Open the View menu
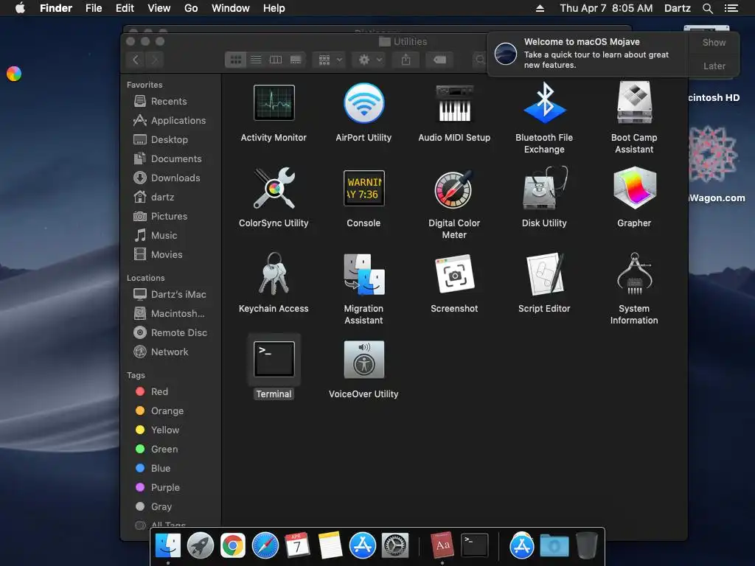755x566 pixels. 159,8
